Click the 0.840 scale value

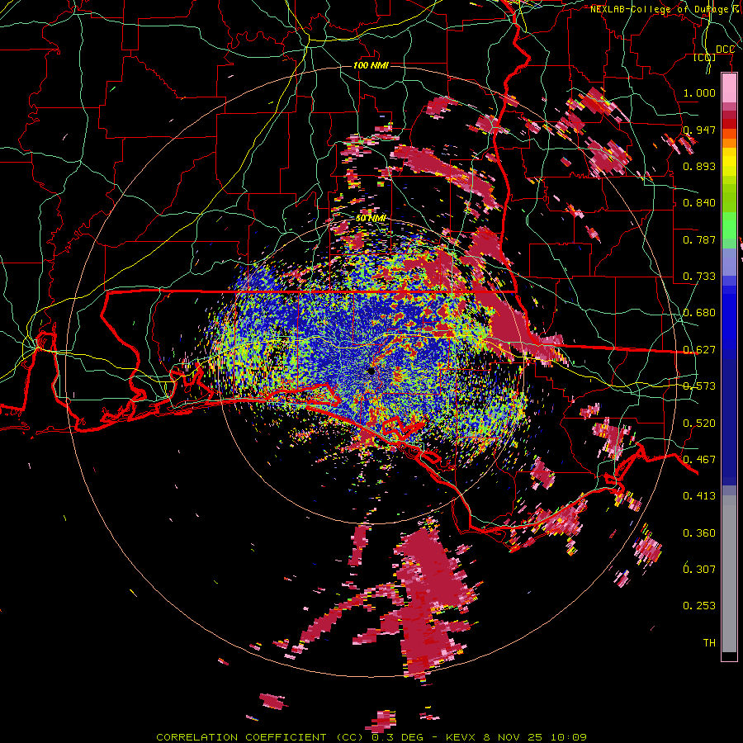coord(699,202)
